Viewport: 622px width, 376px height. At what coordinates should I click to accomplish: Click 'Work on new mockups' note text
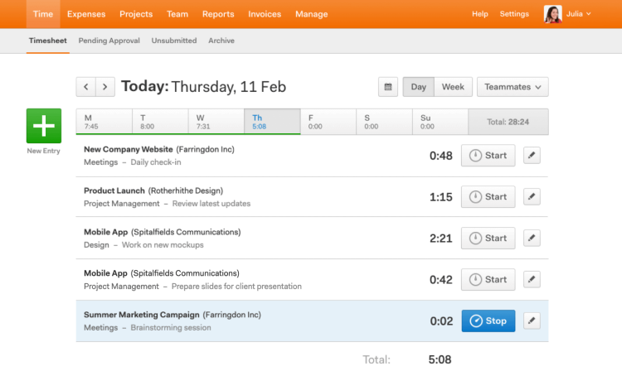163,245
